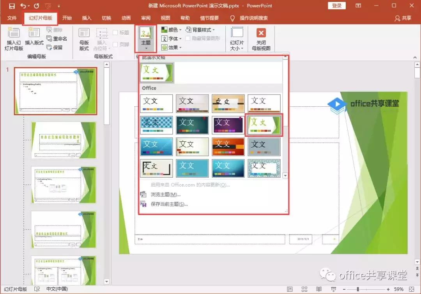The image size is (421, 294).
Task: Click Save Current Theme (保存当前主题) icon
Action: pyautogui.click(x=143, y=204)
